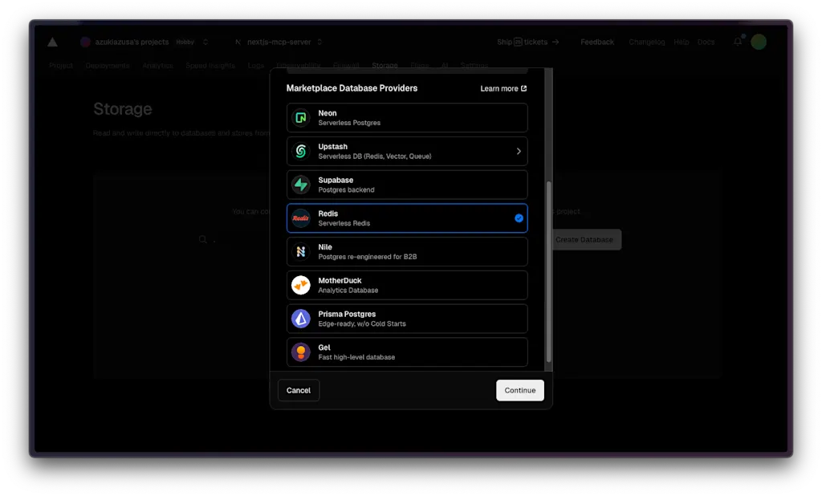Click the Cancel button
Viewport: 822px width, 496px height.
pos(299,390)
